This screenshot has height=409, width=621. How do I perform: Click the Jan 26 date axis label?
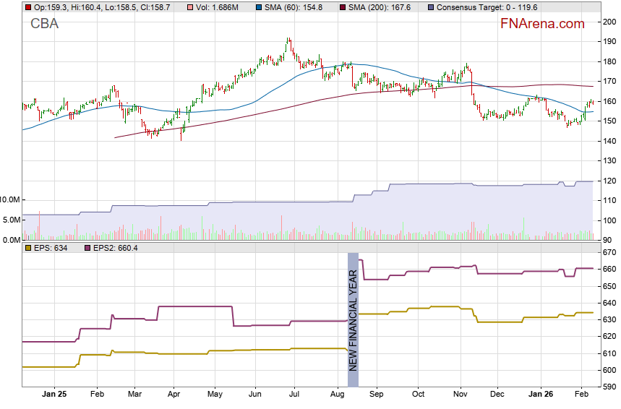pos(541,395)
